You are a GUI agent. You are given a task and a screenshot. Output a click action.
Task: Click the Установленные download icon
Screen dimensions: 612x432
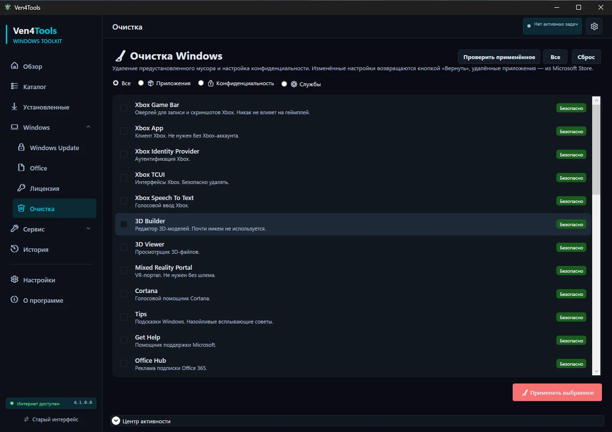pos(15,107)
